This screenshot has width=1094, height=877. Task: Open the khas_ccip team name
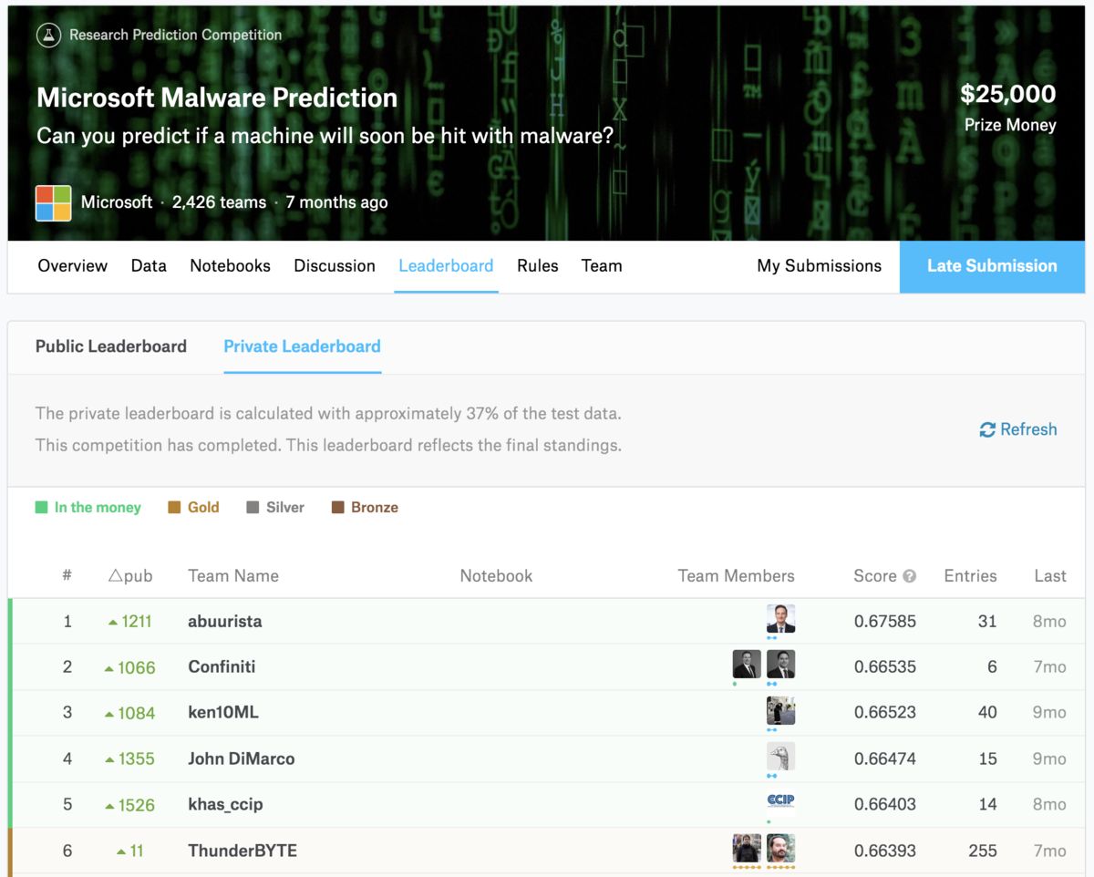pos(225,805)
